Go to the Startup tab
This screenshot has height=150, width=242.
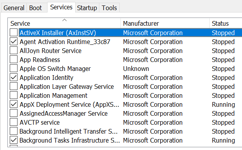87,8
